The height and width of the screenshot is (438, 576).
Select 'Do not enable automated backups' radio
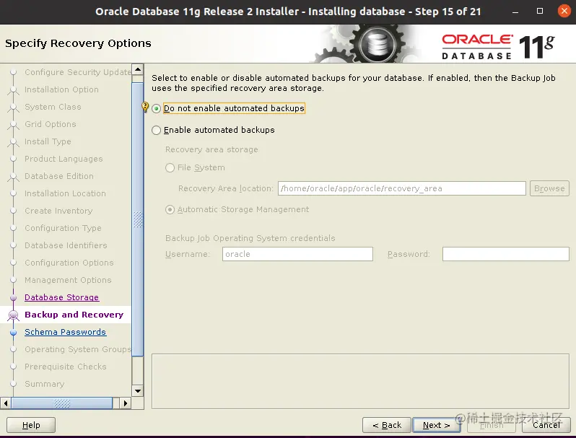coord(157,108)
